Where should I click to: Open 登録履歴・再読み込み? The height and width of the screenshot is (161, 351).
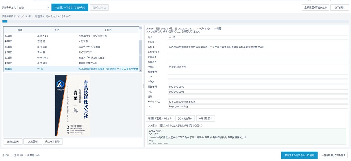[316, 7]
